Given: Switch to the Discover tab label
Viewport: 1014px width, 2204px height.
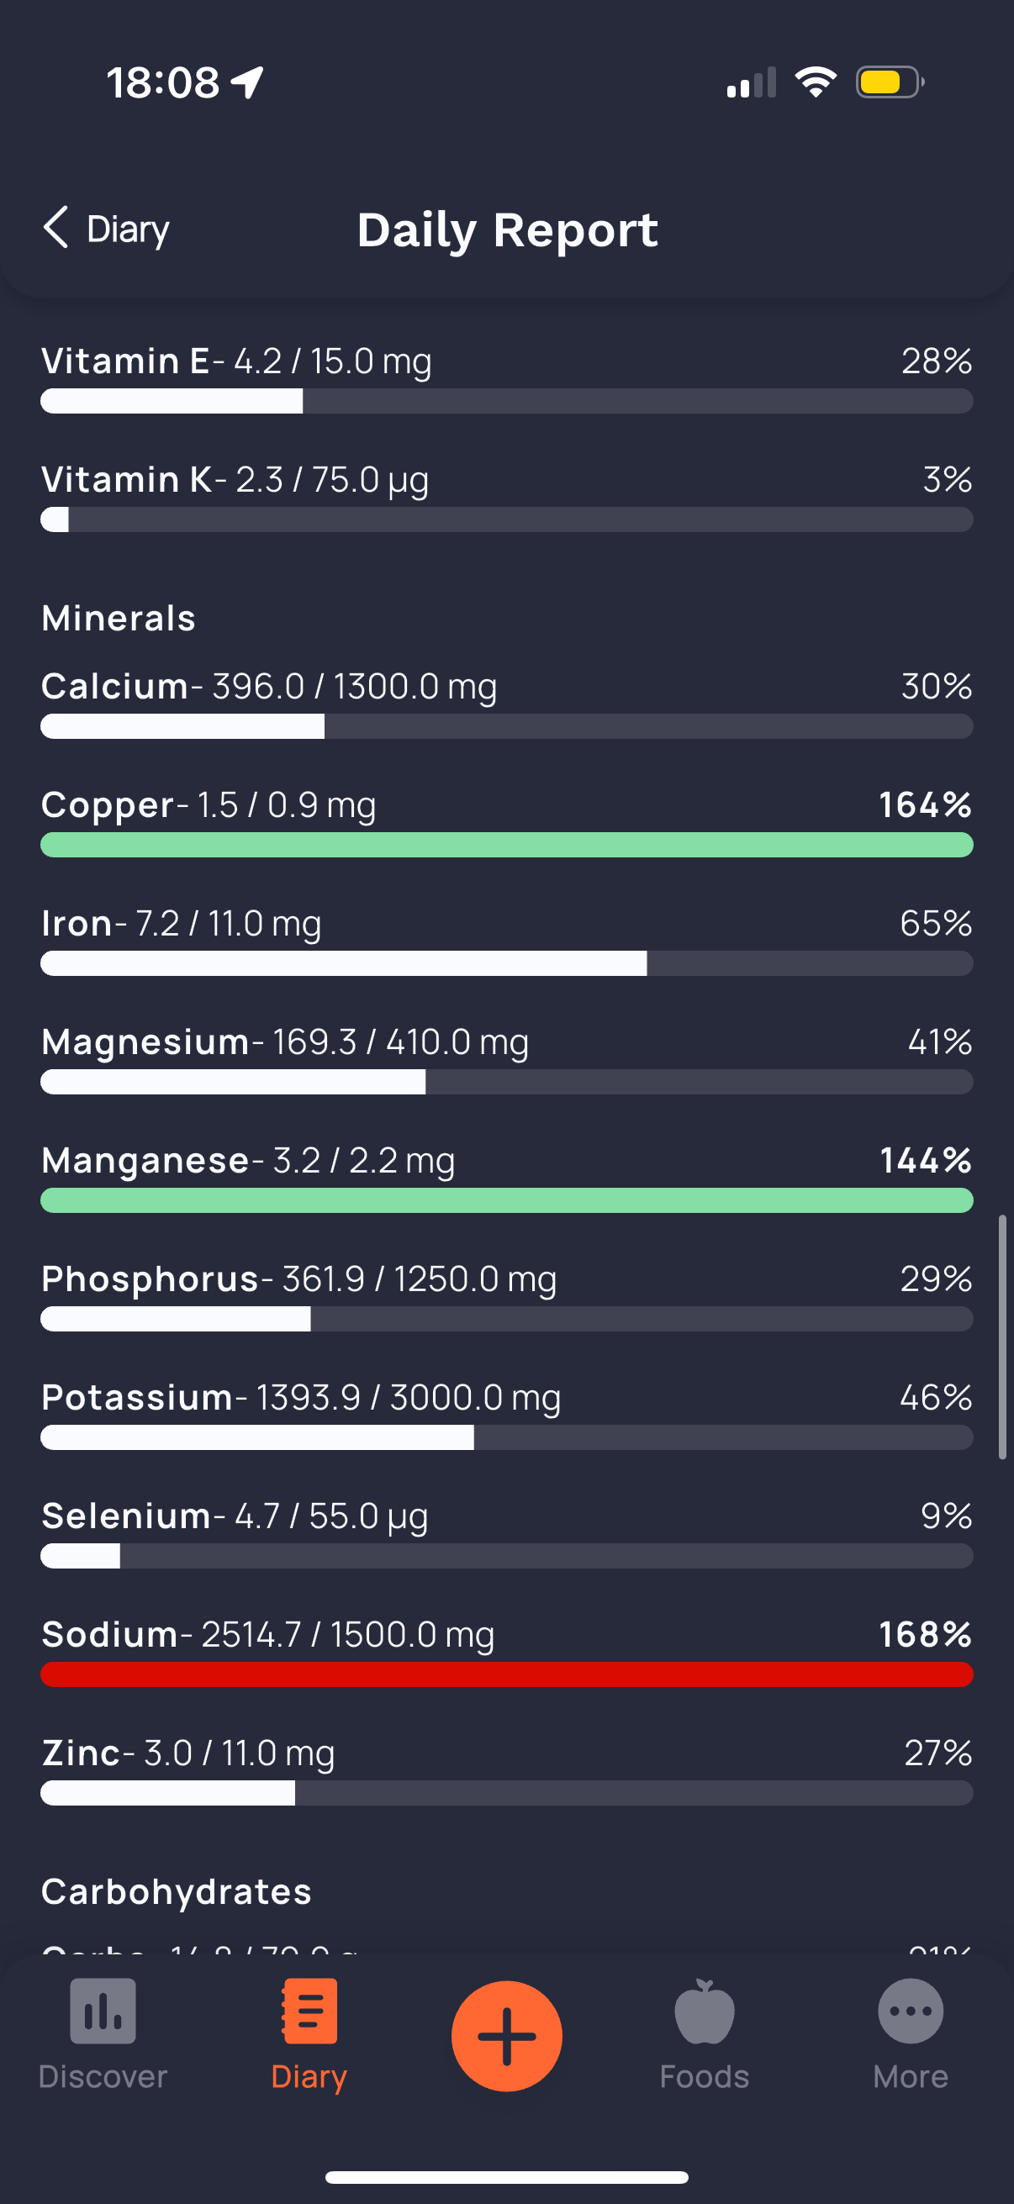Looking at the screenshot, I should tap(103, 2076).
